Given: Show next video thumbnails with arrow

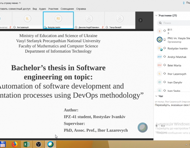Looking at the screenshot, I should point(140,20).
